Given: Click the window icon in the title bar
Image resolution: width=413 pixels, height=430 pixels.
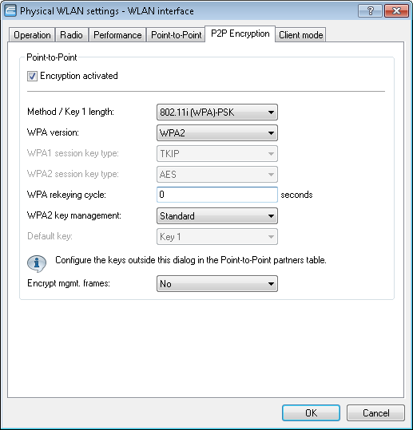Looking at the screenshot, I should [10, 11].
